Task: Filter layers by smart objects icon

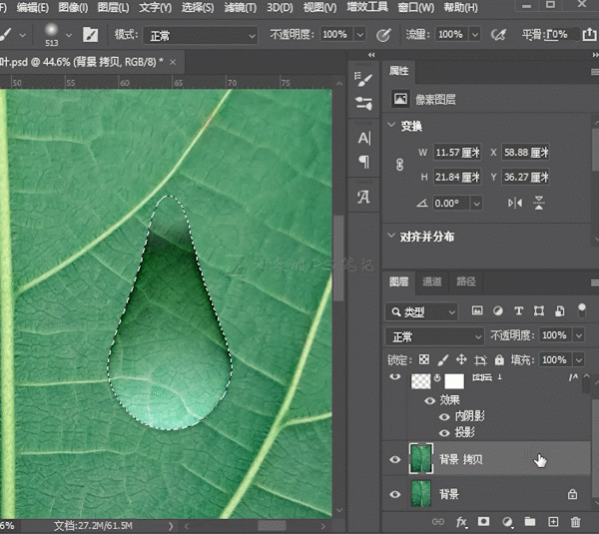Action: point(560,311)
